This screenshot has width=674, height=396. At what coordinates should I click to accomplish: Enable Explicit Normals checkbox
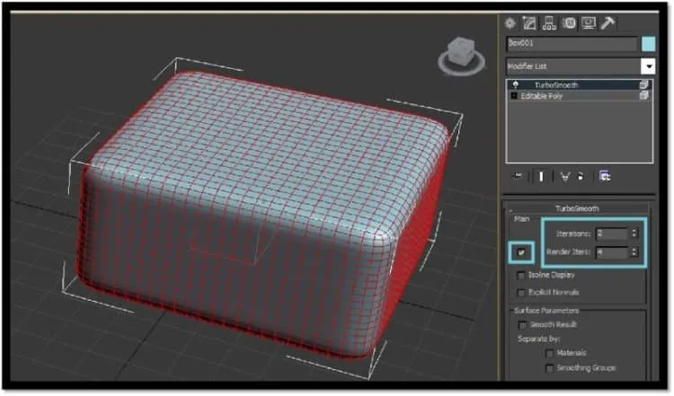[x=521, y=293]
